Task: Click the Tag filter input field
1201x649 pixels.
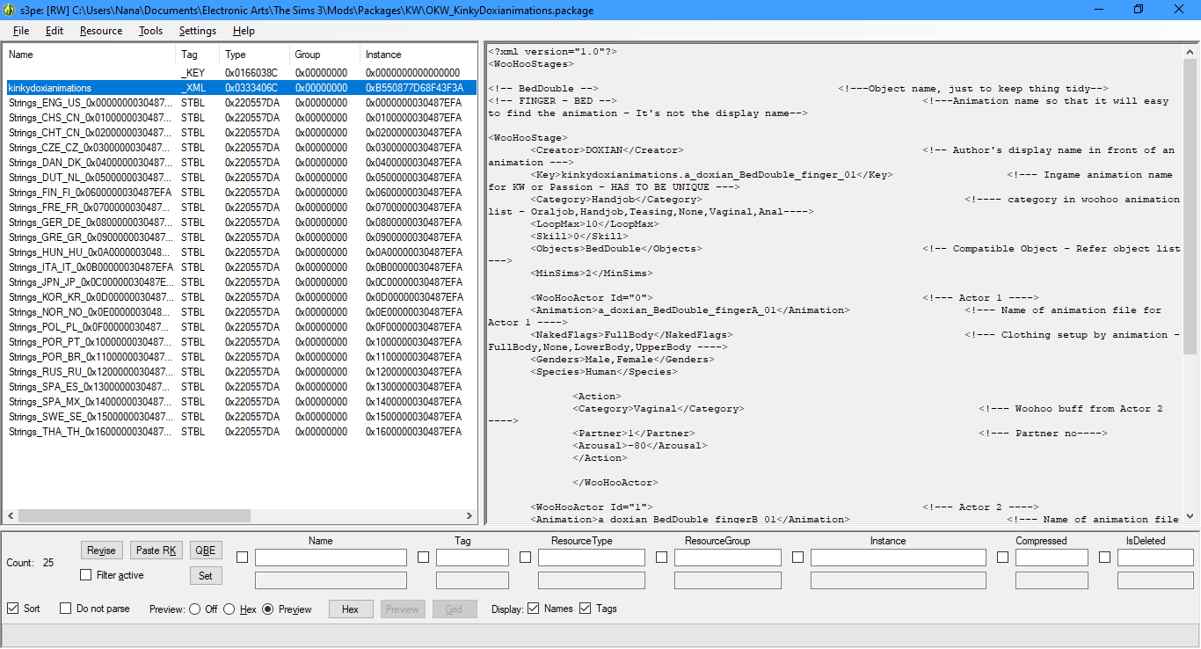Action: pyautogui.click(x=472, y=558)
